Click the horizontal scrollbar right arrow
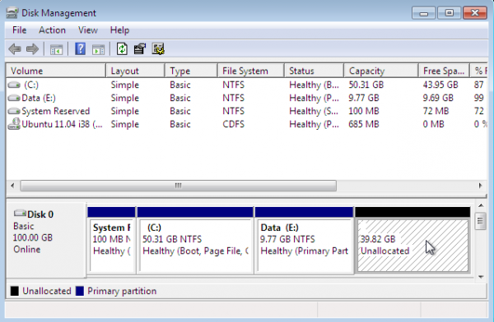 pos(480,186)
